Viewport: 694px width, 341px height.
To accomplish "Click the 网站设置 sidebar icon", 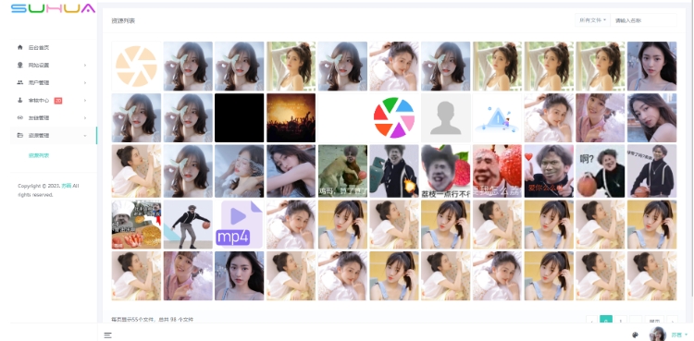I will tap(20, 65).
